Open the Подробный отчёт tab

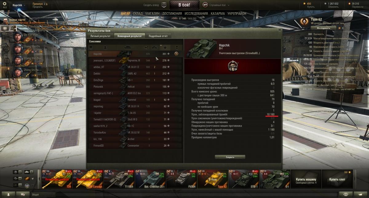(158, 36)
